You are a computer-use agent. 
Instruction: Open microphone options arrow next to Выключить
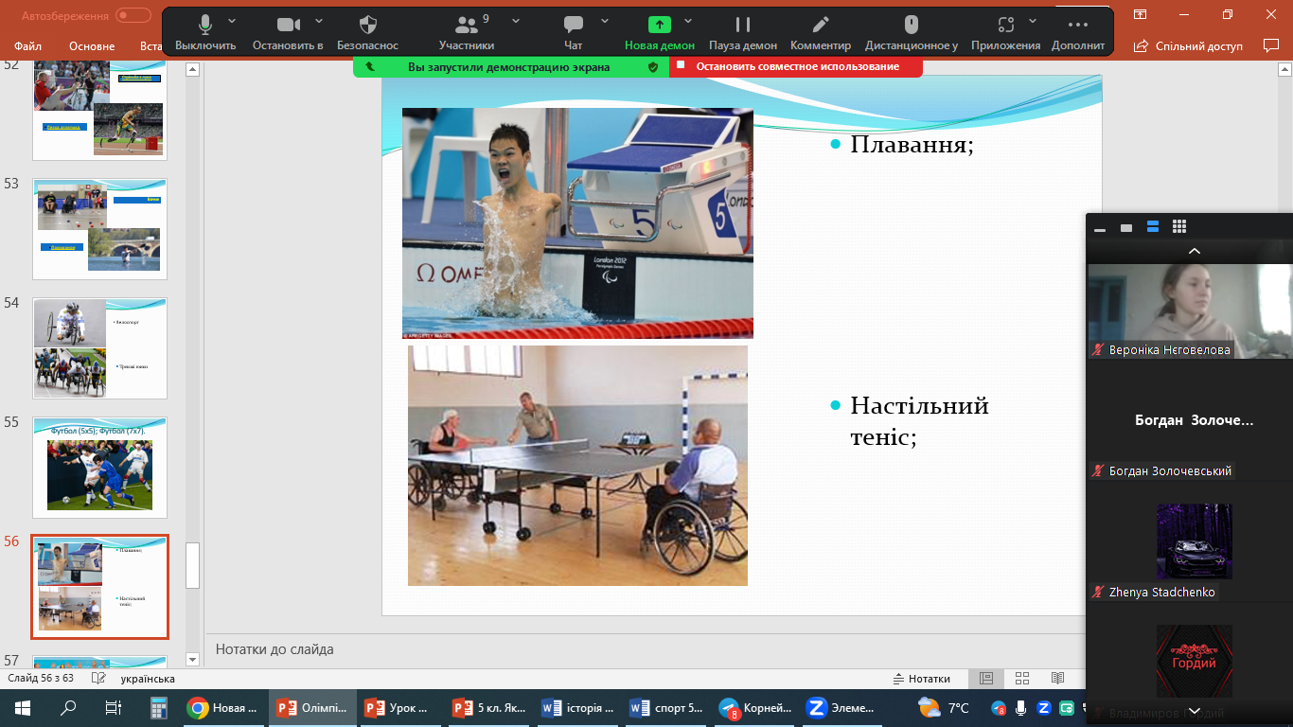tap(232, 21)
